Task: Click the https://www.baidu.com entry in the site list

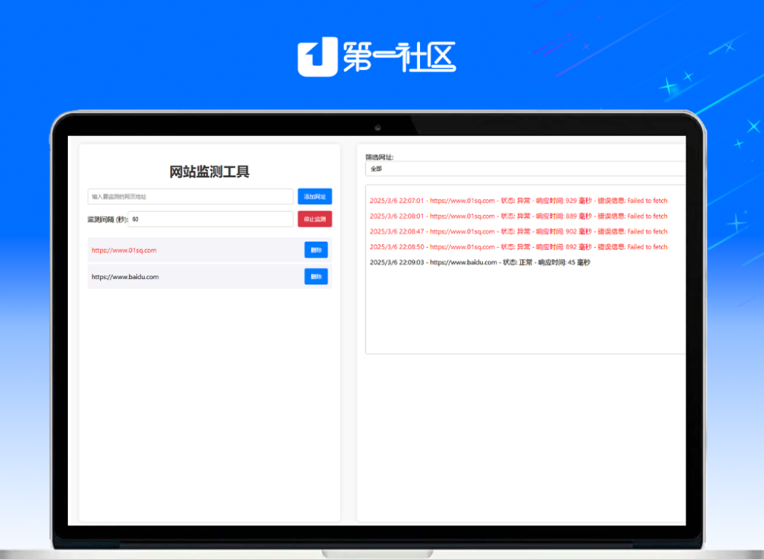Action: [x=125, y=276]
